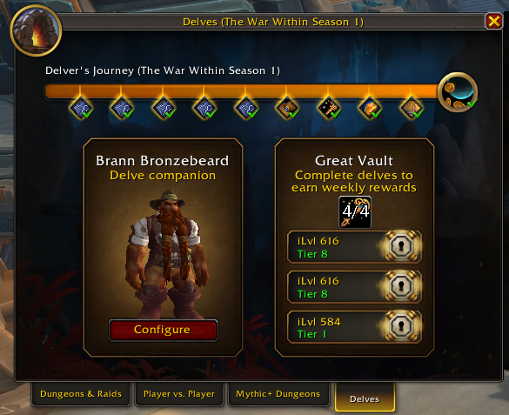
Task: Select the Delves tab
Action: click(x=365, y=398)
